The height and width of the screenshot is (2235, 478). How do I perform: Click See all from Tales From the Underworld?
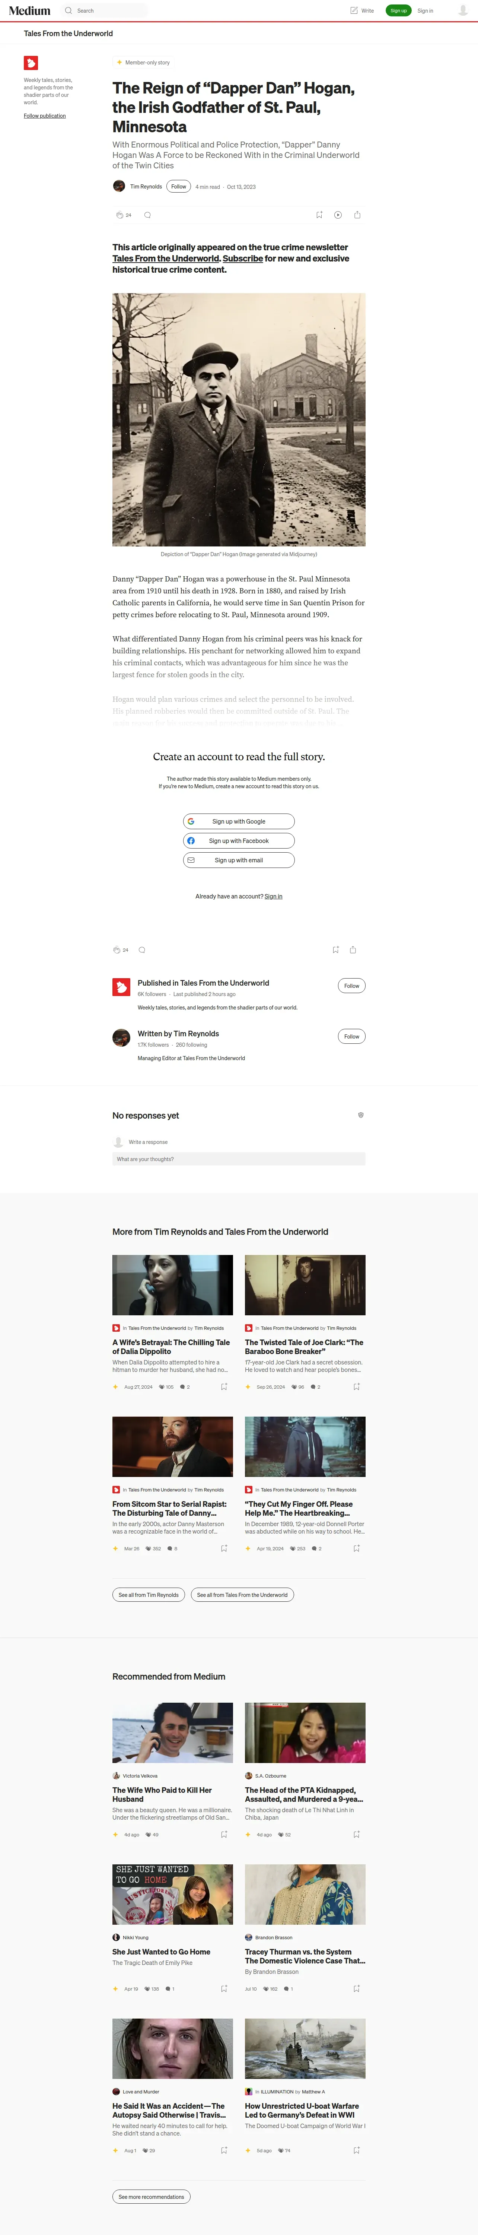tap(242, 1595)
